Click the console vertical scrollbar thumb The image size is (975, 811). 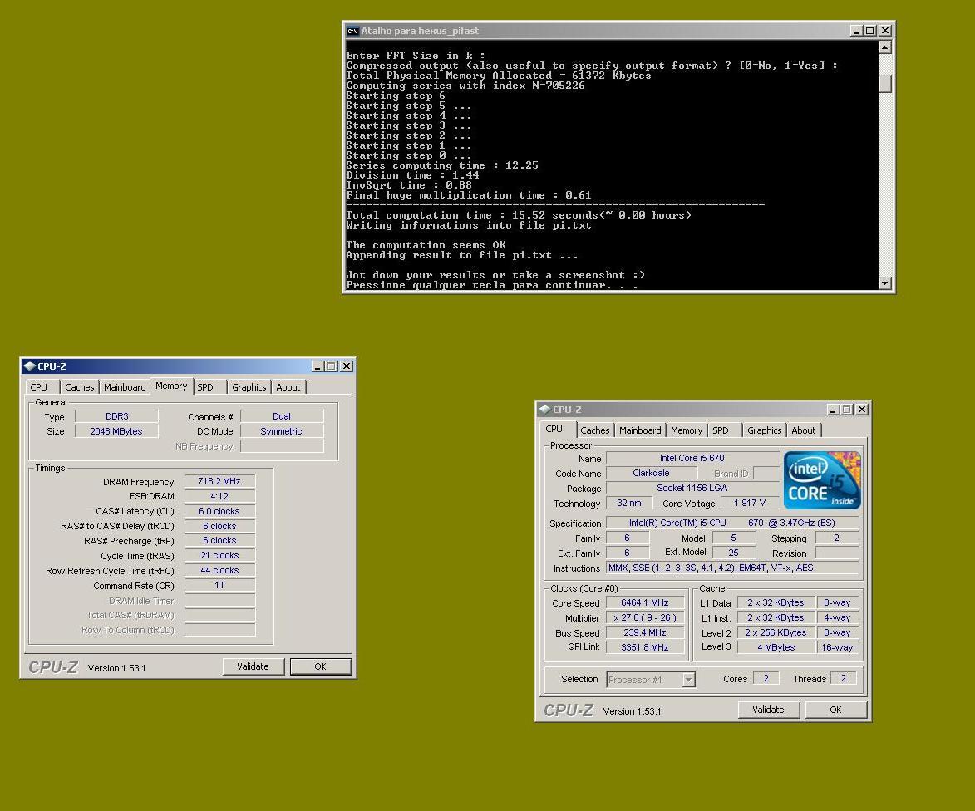tap(885, 83)
